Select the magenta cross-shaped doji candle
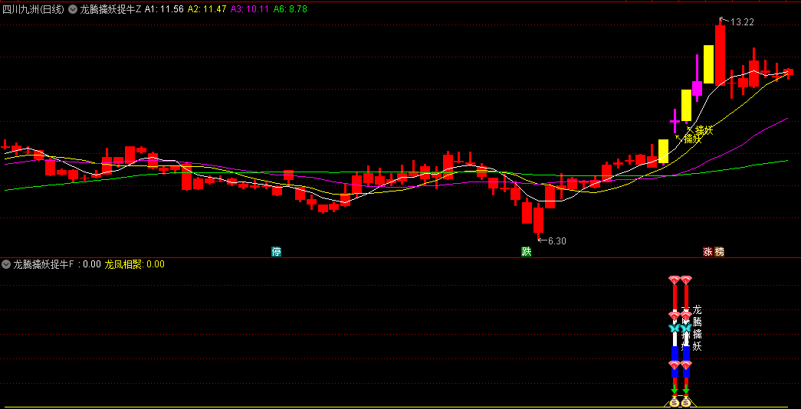This screenshot has height=409, width=801. pyautogui.click(x=675, y=122)
